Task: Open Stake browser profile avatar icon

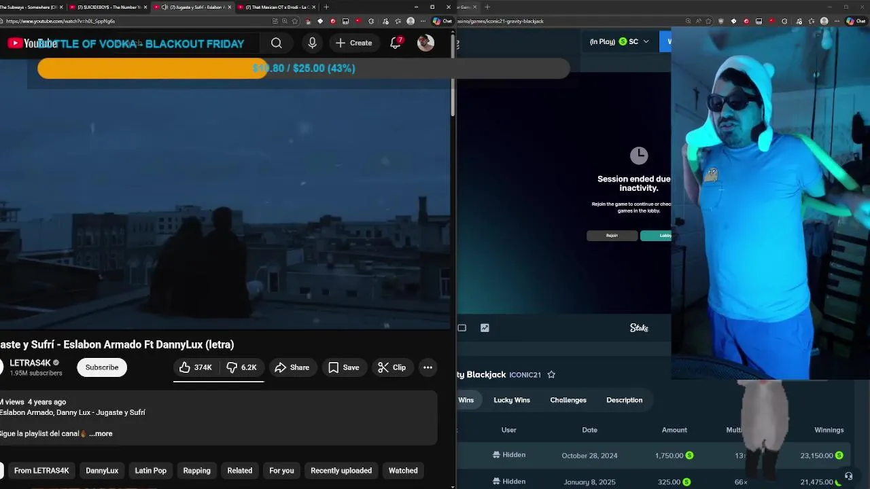Action: (824, 21)
